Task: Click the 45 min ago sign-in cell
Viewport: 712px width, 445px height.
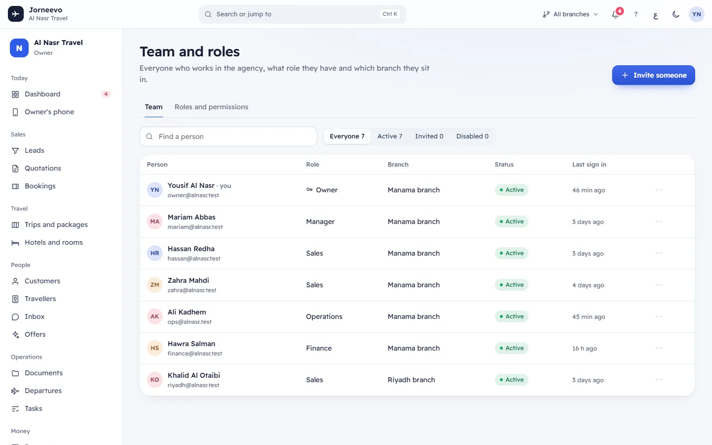Action: tap(588, 317)
